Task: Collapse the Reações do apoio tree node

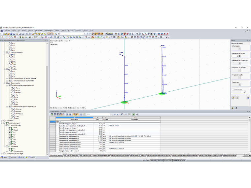Action: tap(2, 123)
